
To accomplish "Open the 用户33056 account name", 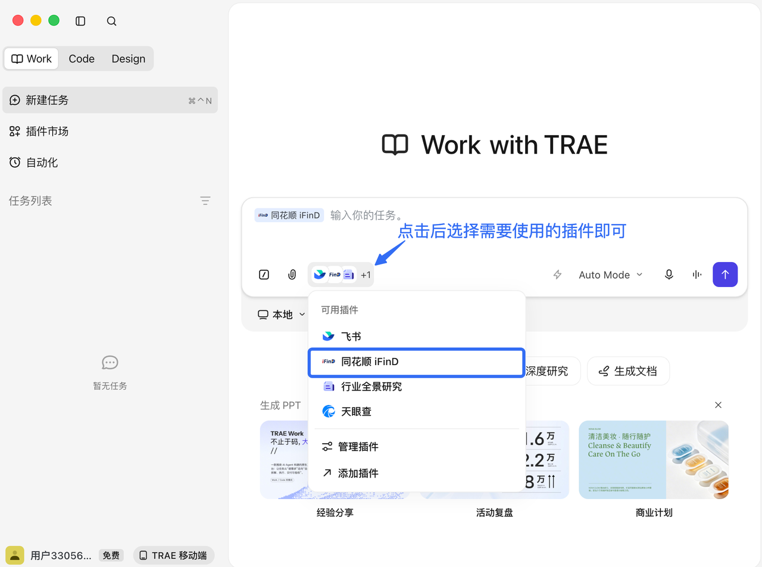I will [x=61, y=556].
